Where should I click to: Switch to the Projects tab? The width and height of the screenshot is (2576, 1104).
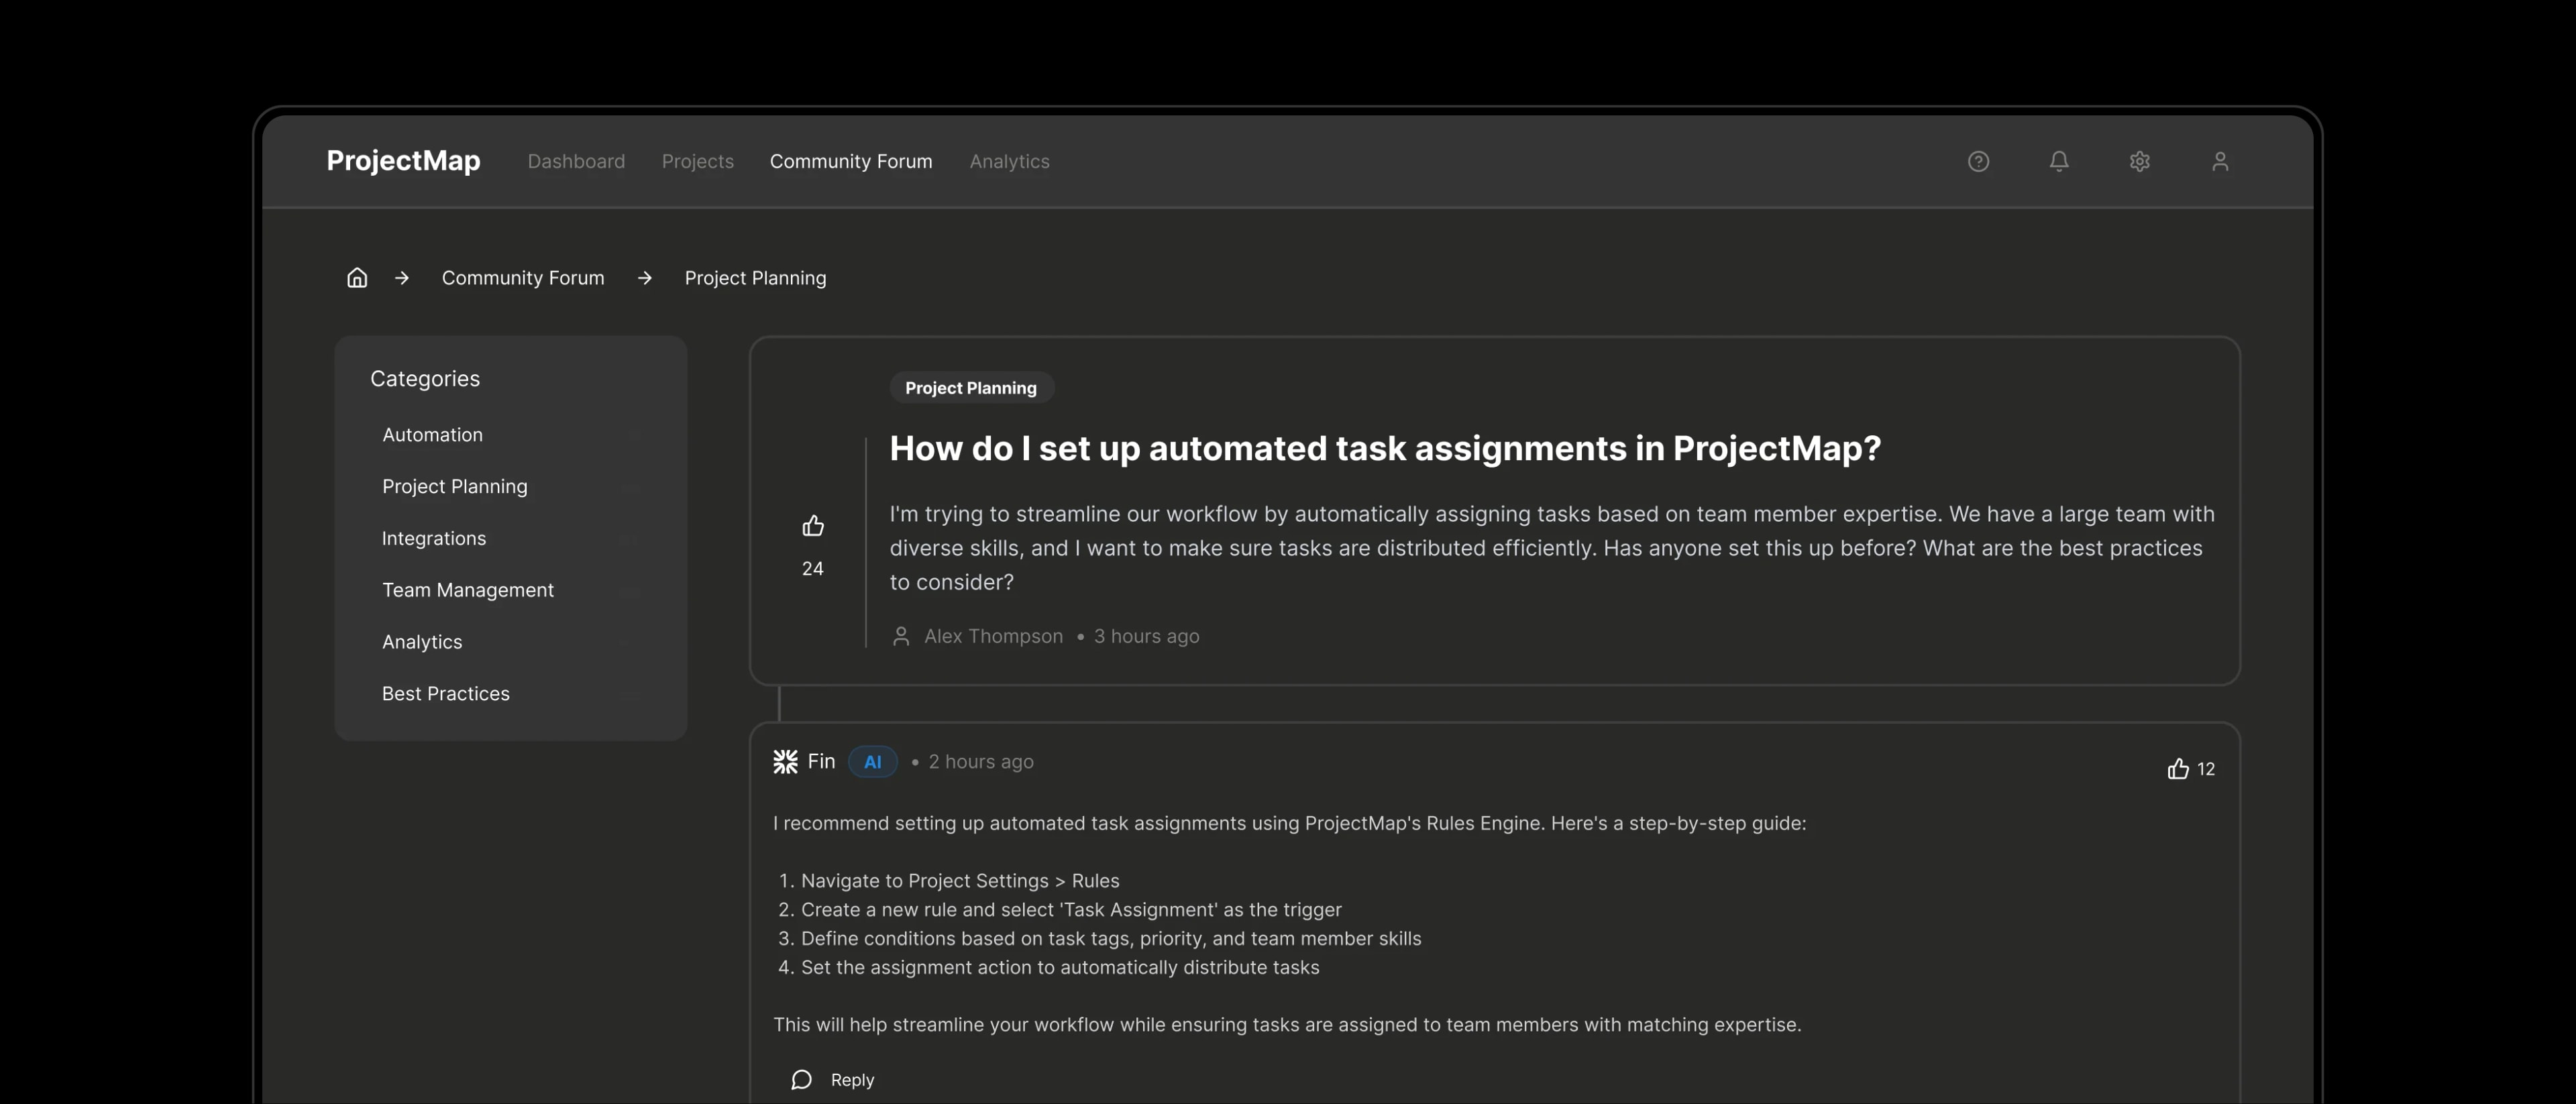(697, 161)
